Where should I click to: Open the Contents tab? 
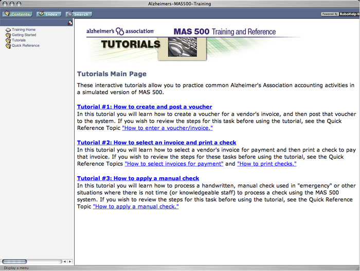(17, 14)
